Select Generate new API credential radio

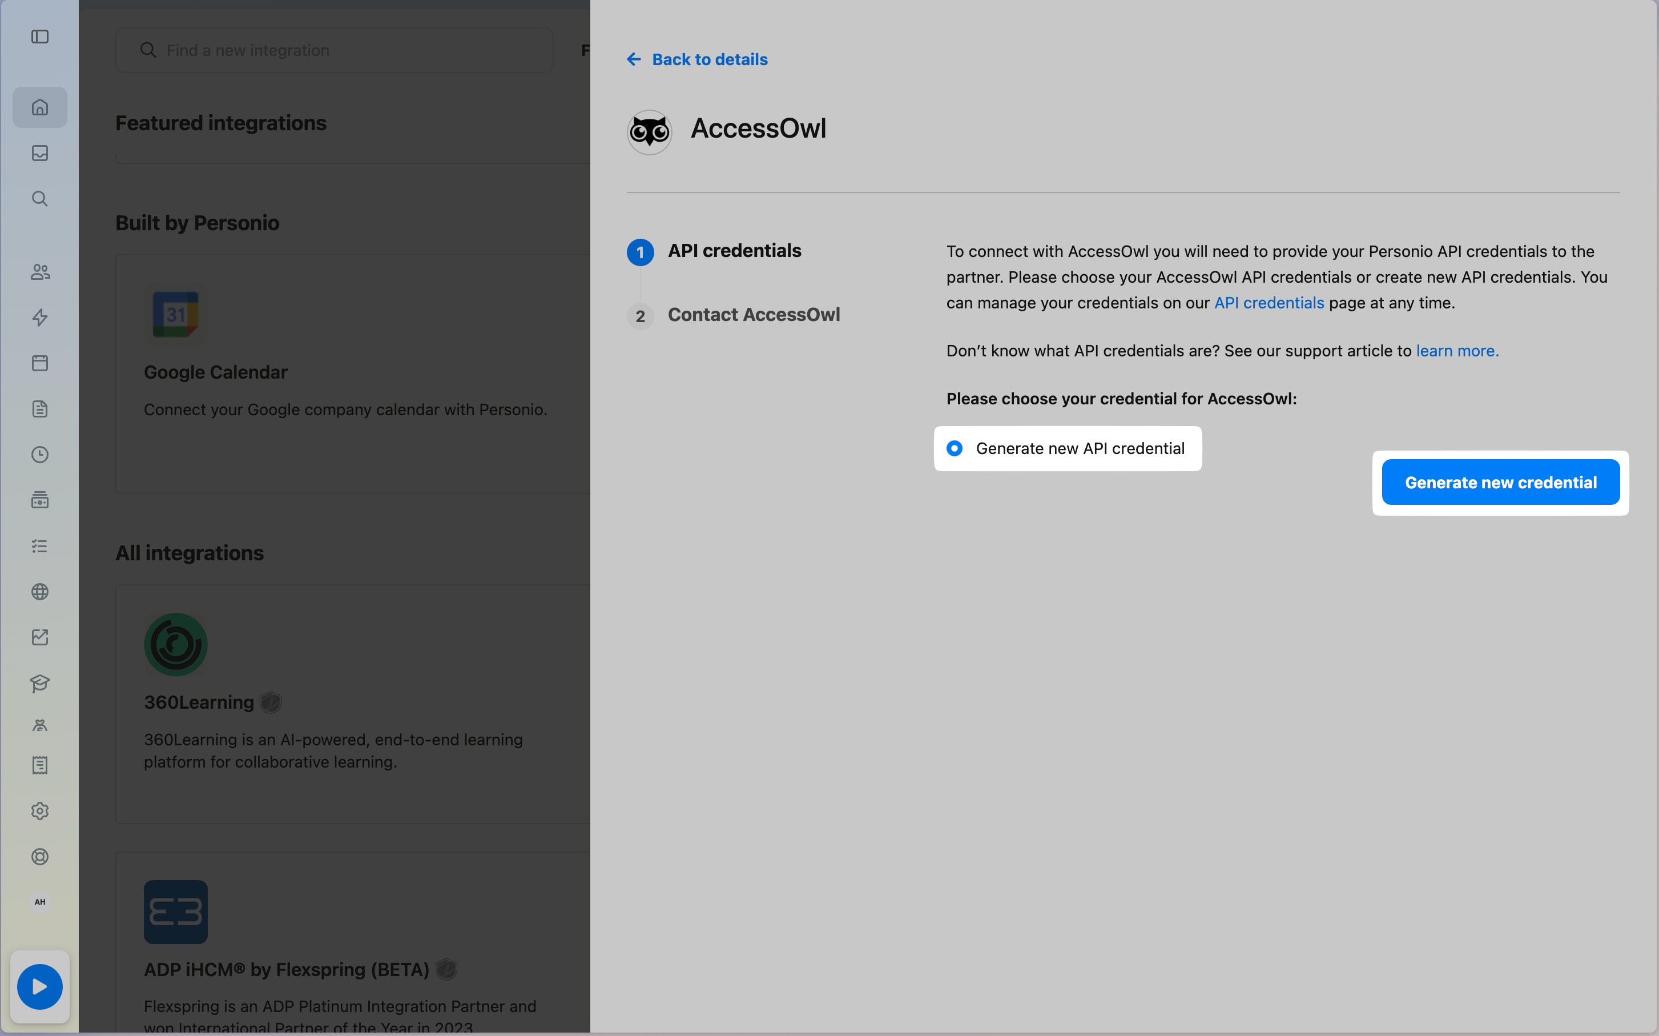[955, 448]
